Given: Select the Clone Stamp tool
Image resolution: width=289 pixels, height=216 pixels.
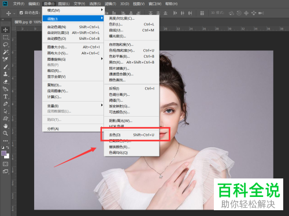Looking at the screenshot, I should point(5,74).
